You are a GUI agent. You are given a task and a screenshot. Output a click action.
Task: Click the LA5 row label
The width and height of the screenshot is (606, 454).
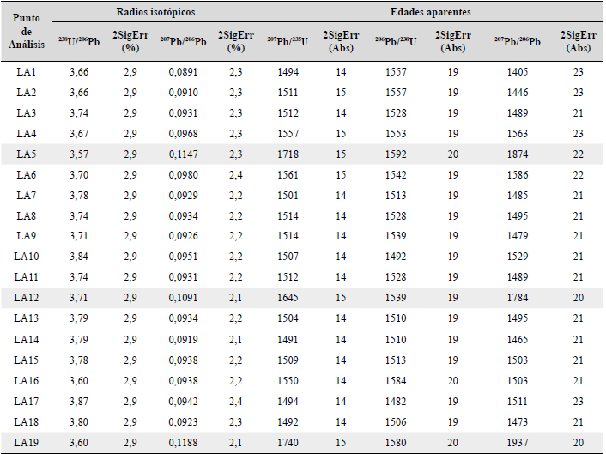coord(27,154)
